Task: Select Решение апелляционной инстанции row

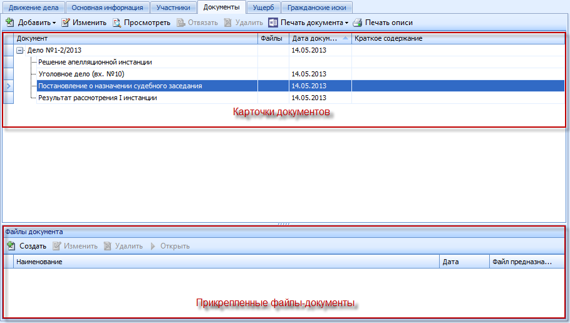Action: click(289, 62)
